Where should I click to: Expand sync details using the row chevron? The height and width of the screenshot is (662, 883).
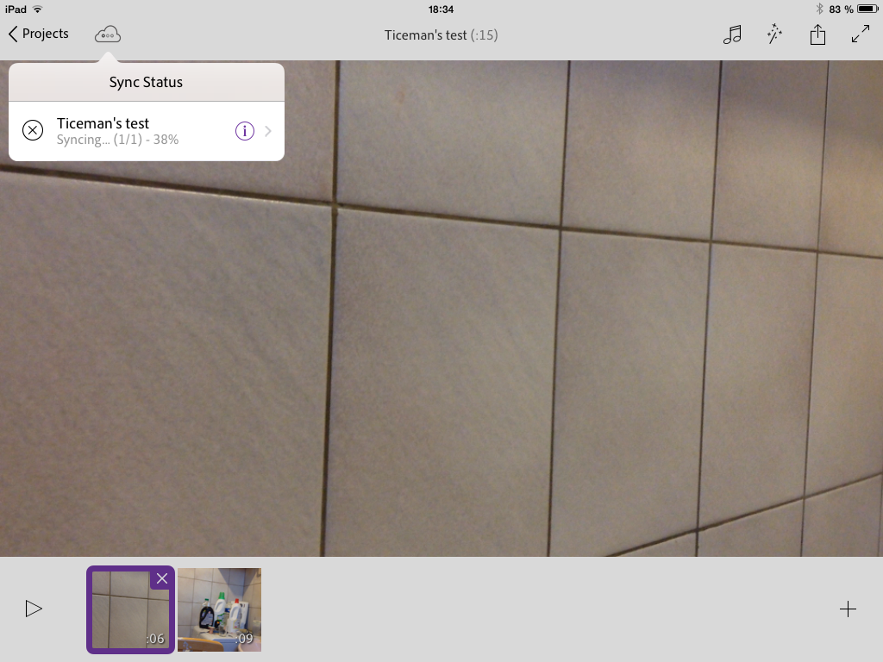[268, 131]
